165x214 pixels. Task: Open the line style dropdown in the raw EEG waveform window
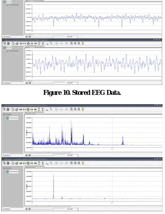(73, 83)
